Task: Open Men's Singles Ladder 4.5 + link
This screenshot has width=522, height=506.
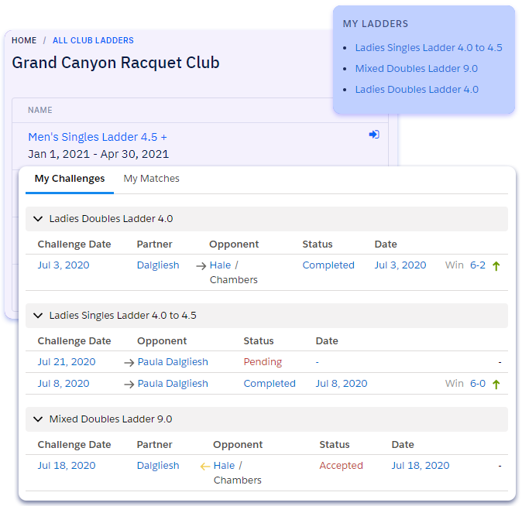Action: [x=97, y=137]
